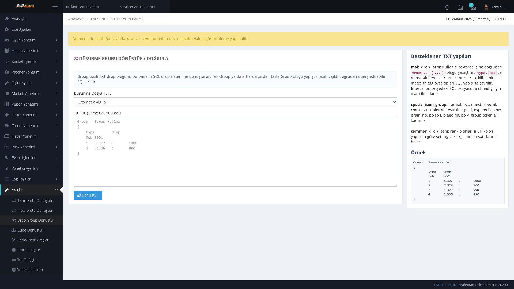
Task: Click the code icon of Socket İşlemleri
Action: 7,61
